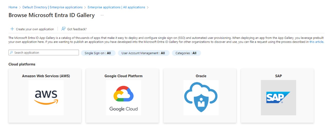Click the Google Cloud logo icon
The width and height of the screenshot is (329, 132).
click(x=123, y=98)
